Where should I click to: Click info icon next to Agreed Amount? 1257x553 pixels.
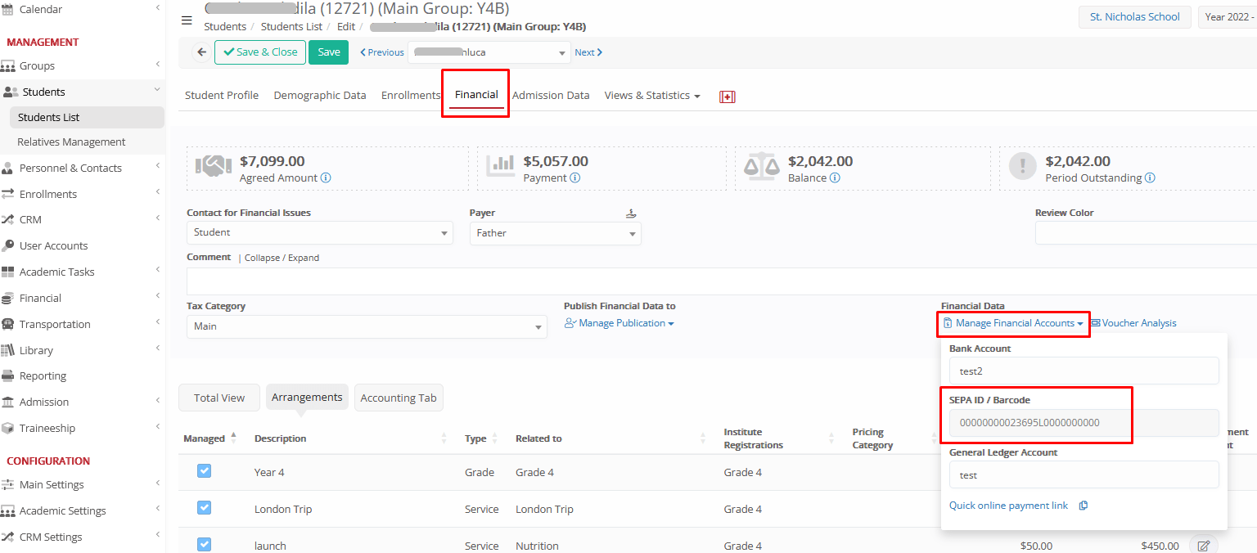click(x=326, y=178)
